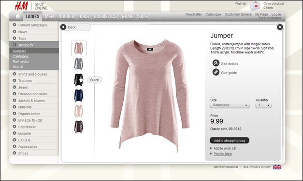The width and height of the screenshot is (303, 181).
Task: Open the Select size dropdown
Action: click(230, 105)
